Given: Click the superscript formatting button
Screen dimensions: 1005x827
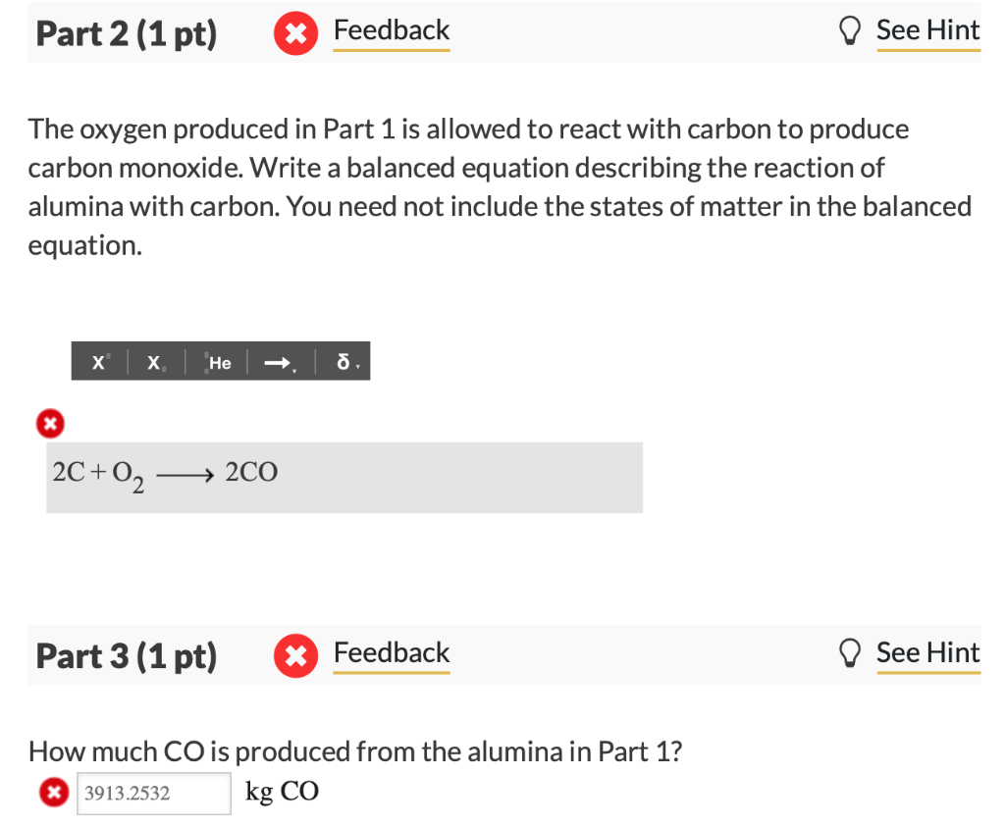Looking at the screenshot, I should 98,362.
